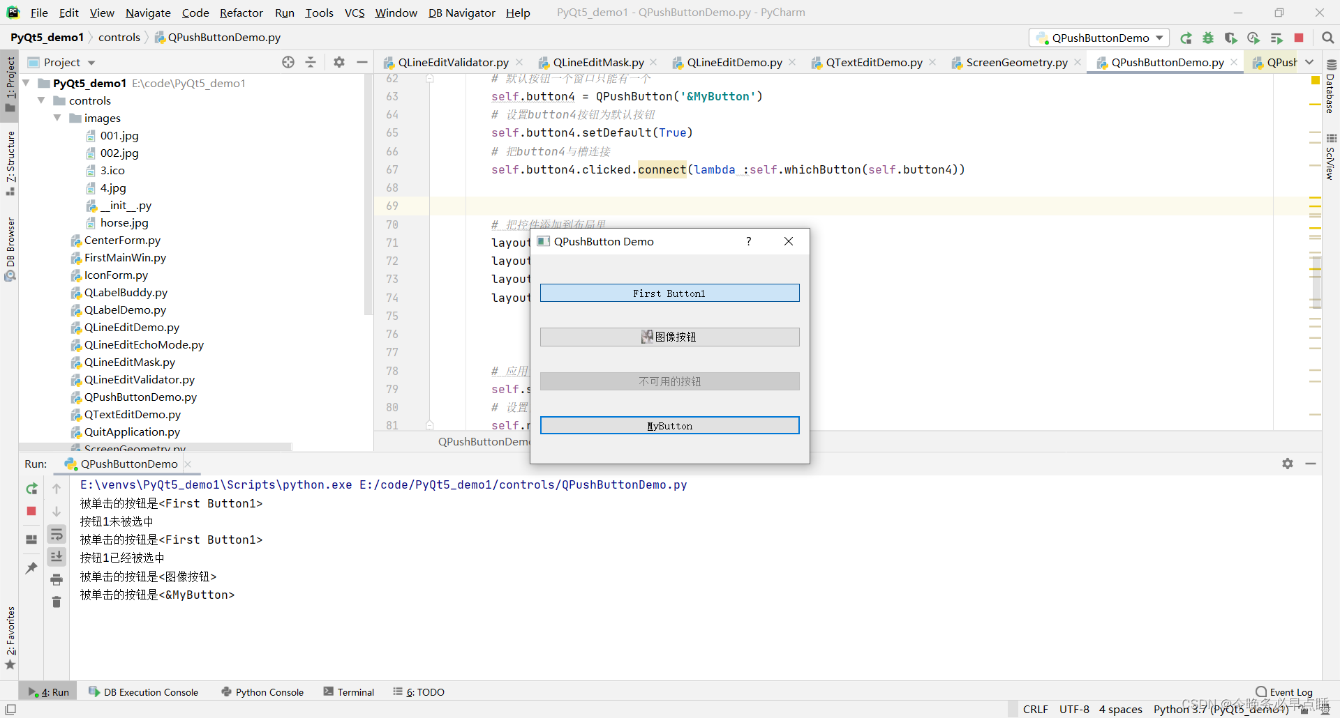Screen dimensions: 1340x718
Task: Click 4 spaces indent setting
Action: (1121, 709)
